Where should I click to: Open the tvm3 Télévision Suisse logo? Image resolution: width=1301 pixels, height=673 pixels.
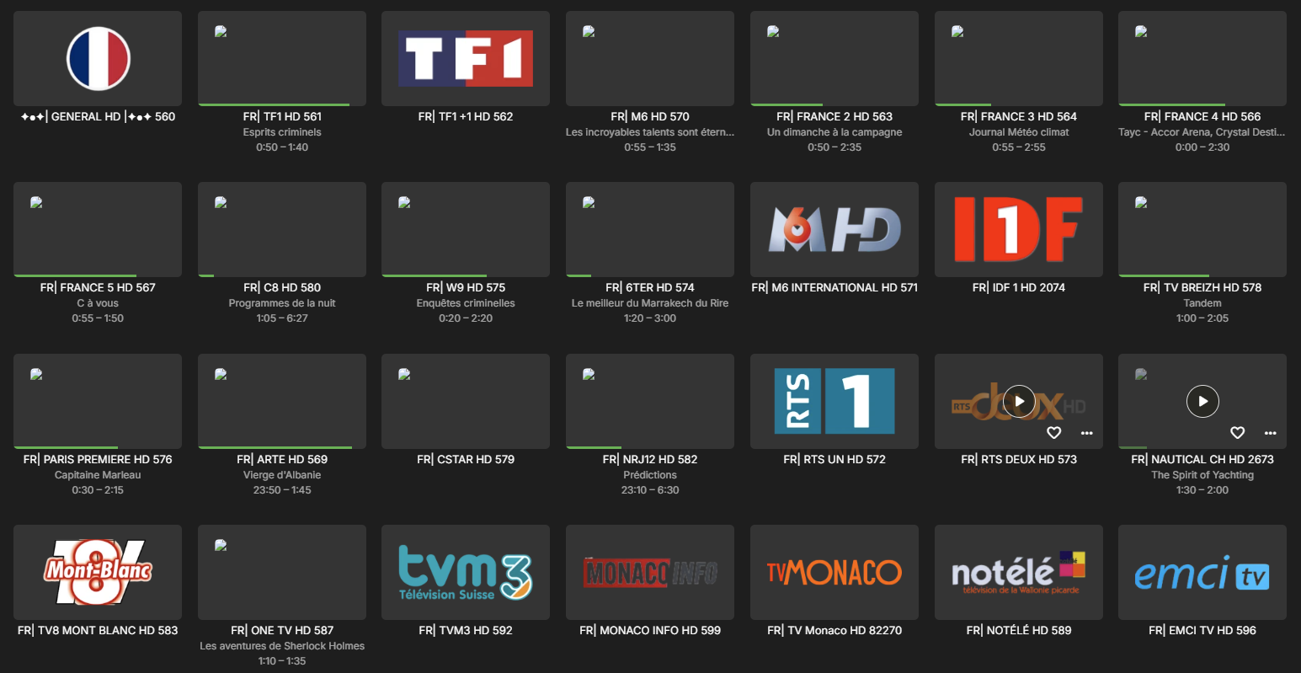466,572
